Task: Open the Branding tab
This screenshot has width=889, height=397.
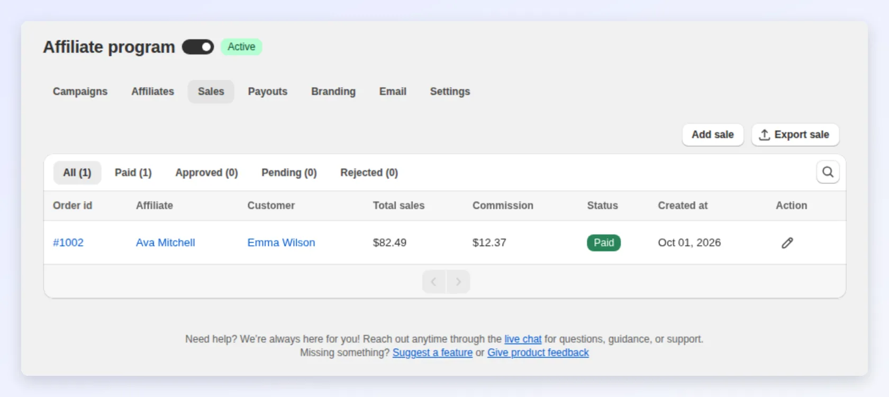Action: tap(333, 91)
